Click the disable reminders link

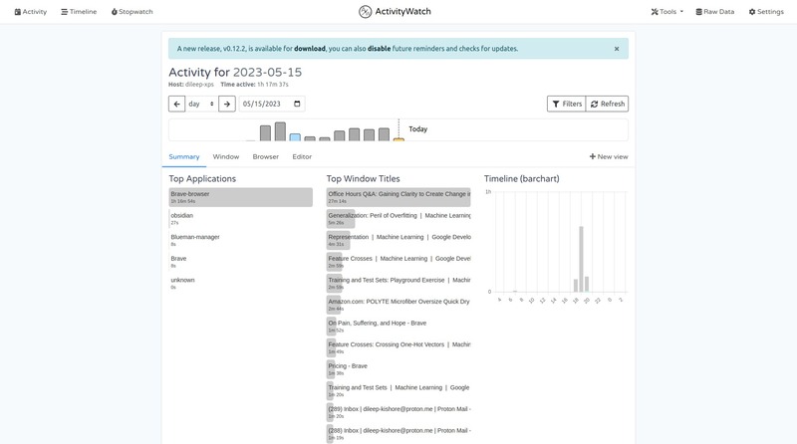pyautogui.click(x=380, y=49)
